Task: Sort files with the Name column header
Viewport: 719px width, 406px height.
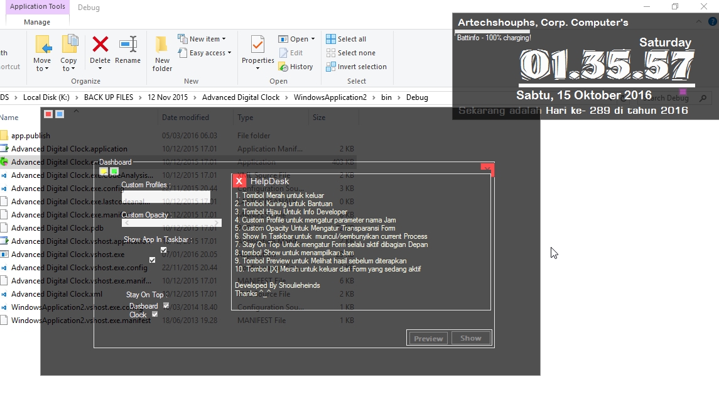Action: (x=9, y=118)
